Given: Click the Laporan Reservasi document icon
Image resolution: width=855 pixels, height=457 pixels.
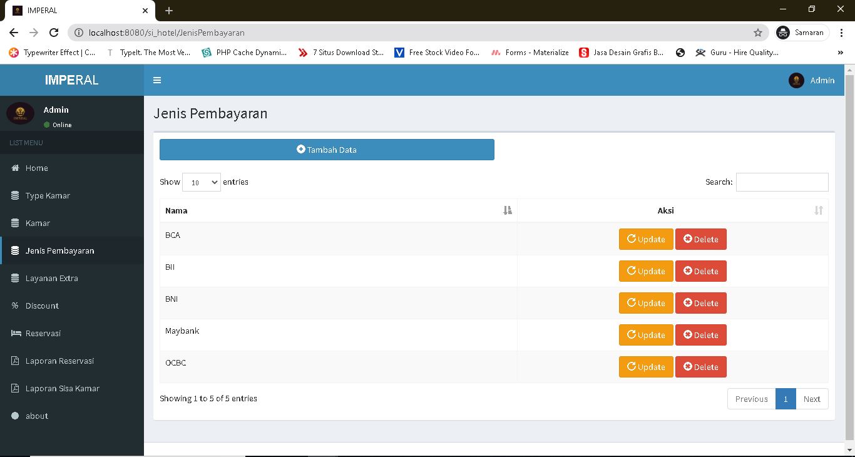Looking at the screenshot, I should pyautogui.click(x=15, y=361).
